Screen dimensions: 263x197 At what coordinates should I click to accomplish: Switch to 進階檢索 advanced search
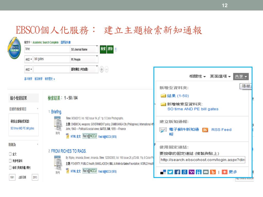pyautogui.click(x=39, y=79)
